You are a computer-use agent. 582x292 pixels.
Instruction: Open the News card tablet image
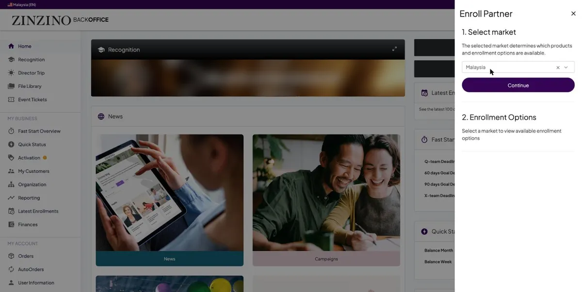tap(169, 193)
